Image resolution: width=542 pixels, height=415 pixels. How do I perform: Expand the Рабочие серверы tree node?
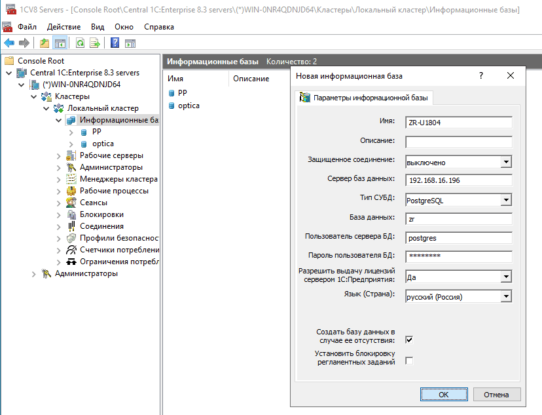coord(59,155)
